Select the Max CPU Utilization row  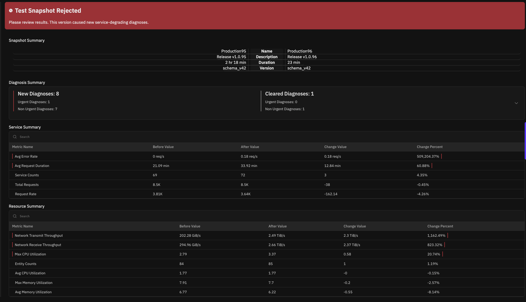pos(267,254)
